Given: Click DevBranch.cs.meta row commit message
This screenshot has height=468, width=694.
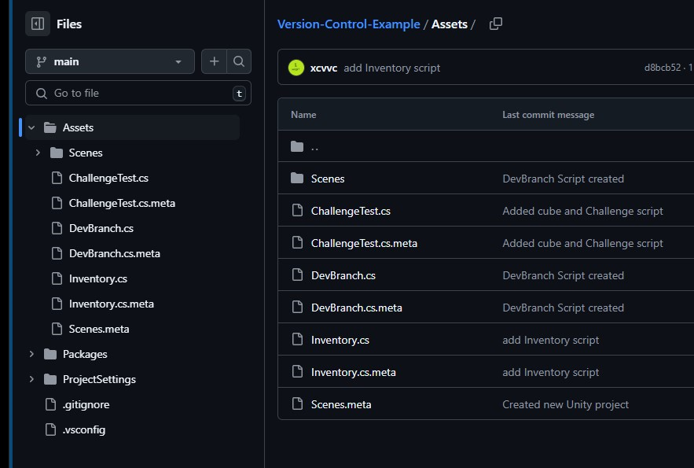Looking at the screenshot, I should pos(563,308).
